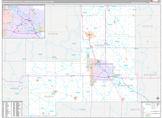
Task: Select the GRUNDY county label
Action: click(x=49, y=96)
